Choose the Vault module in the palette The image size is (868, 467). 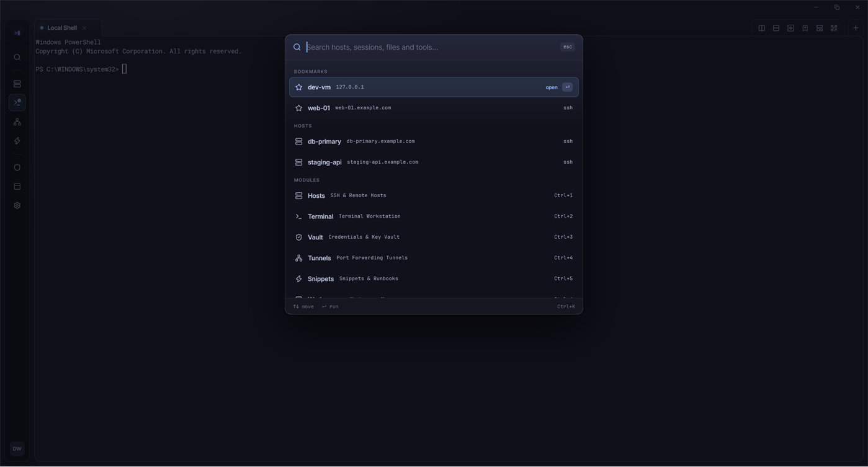click(434, 238)
